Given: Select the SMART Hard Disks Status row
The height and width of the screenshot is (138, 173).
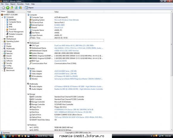Looking at the screenshot, I should coord(66,120).
